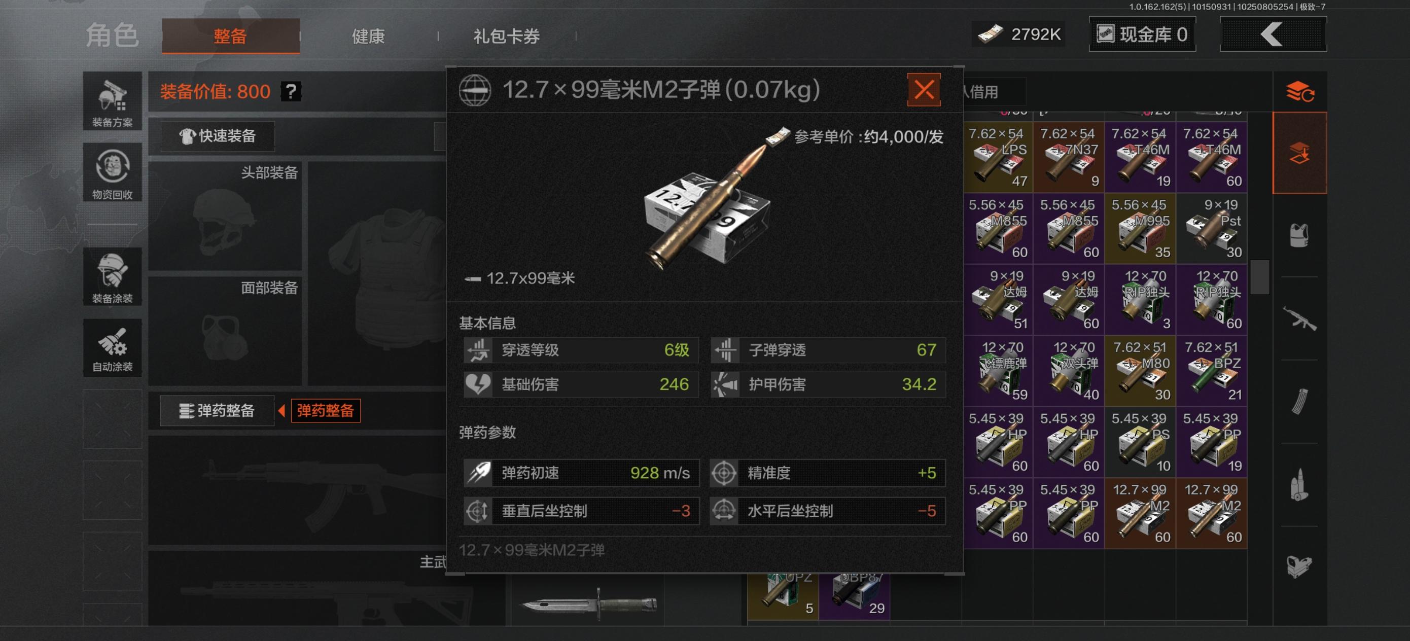Open the 自动涂装 auto skin icon
This screenshot has width=1410, height=641.
[x=112, y=347]
